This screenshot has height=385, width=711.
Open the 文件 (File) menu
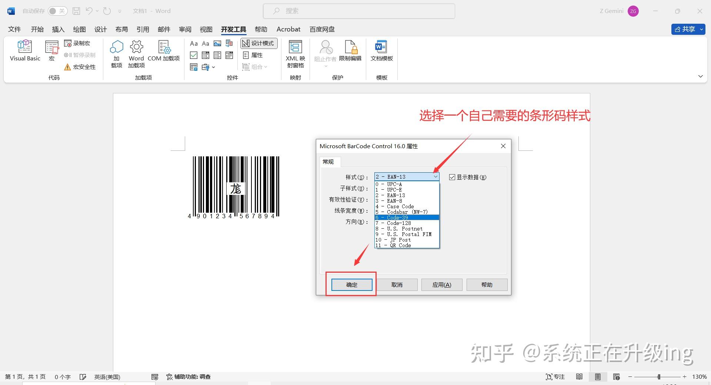pyautogui.click(x=14, y=29)
